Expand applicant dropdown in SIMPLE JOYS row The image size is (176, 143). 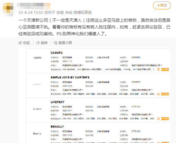[83, 90]
